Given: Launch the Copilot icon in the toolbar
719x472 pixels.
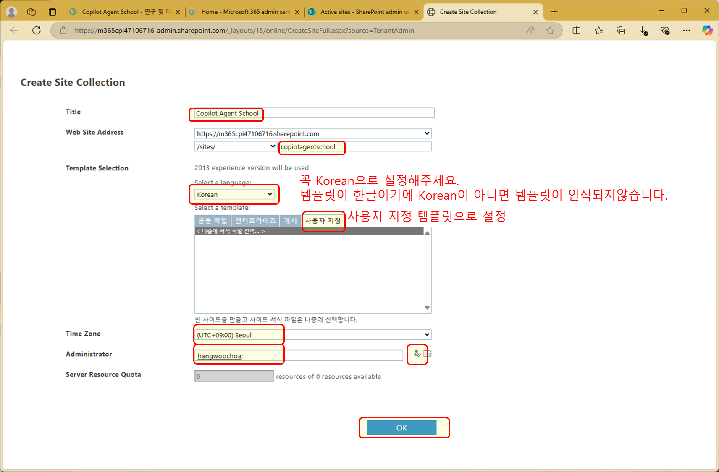Looking at the screenshot, I should 707,30.
